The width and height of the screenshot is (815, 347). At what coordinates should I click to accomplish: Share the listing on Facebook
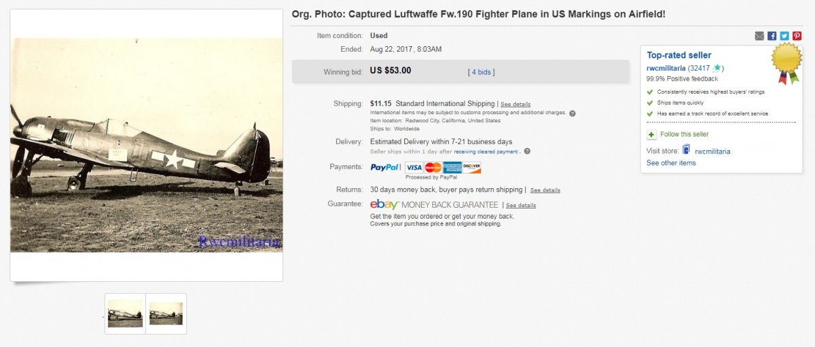772,36
